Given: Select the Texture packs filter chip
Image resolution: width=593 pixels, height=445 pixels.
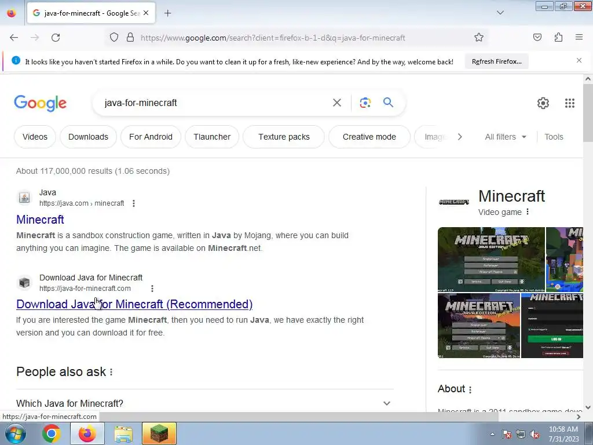Looking at the screenshot, I should click(284, 137).
